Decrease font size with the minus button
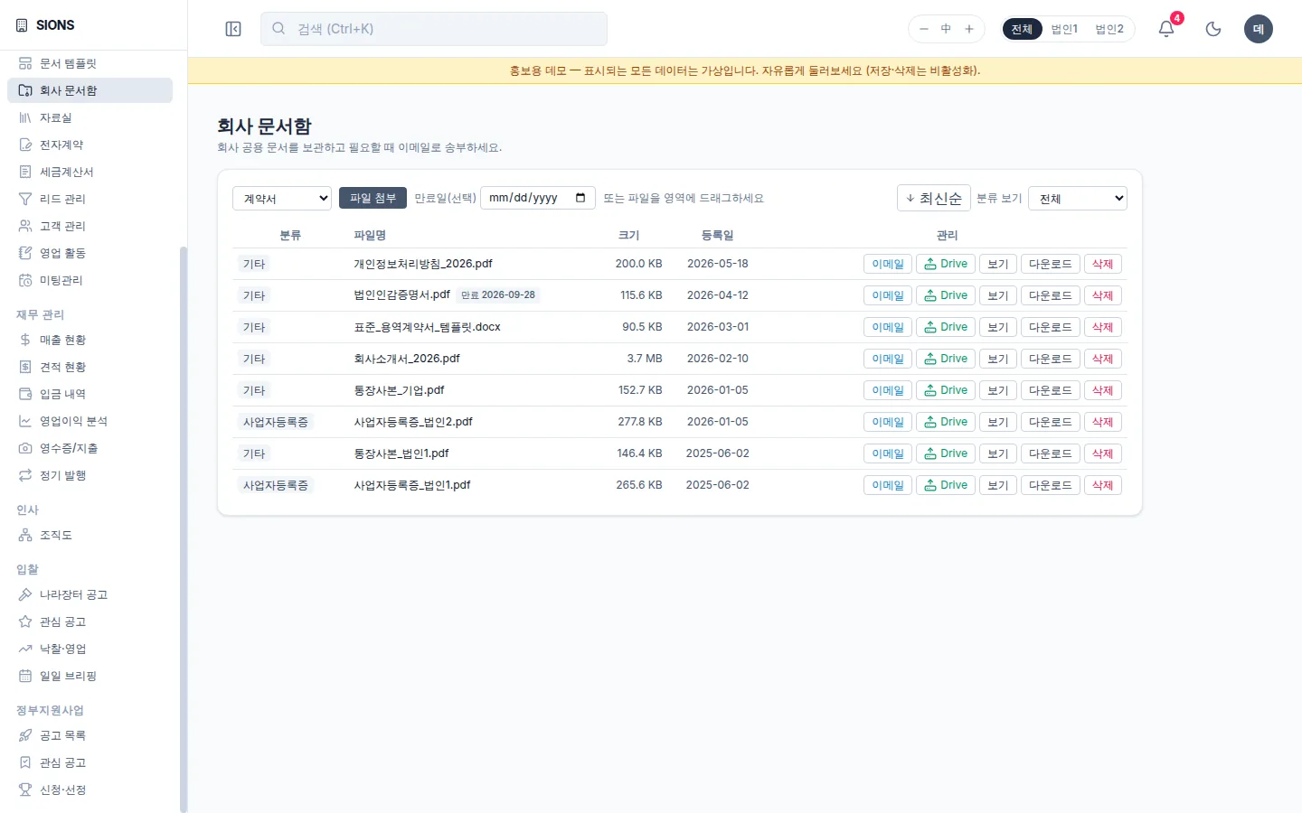1302x813 pixels. coord(924,29)
